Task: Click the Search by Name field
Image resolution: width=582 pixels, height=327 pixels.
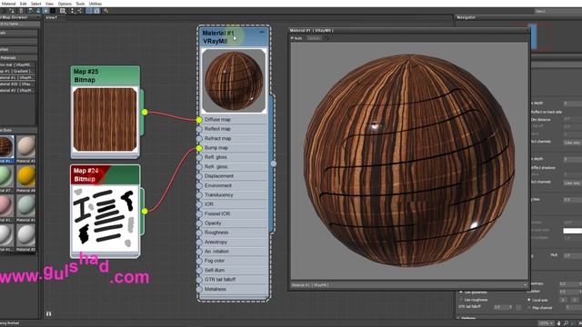Action: 19,25
